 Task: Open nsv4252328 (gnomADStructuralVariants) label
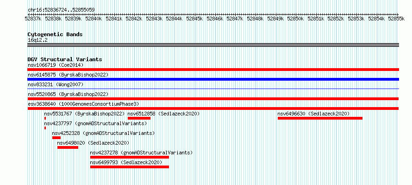point(103,133)
